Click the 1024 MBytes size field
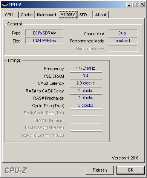 (x=44, y=41)
